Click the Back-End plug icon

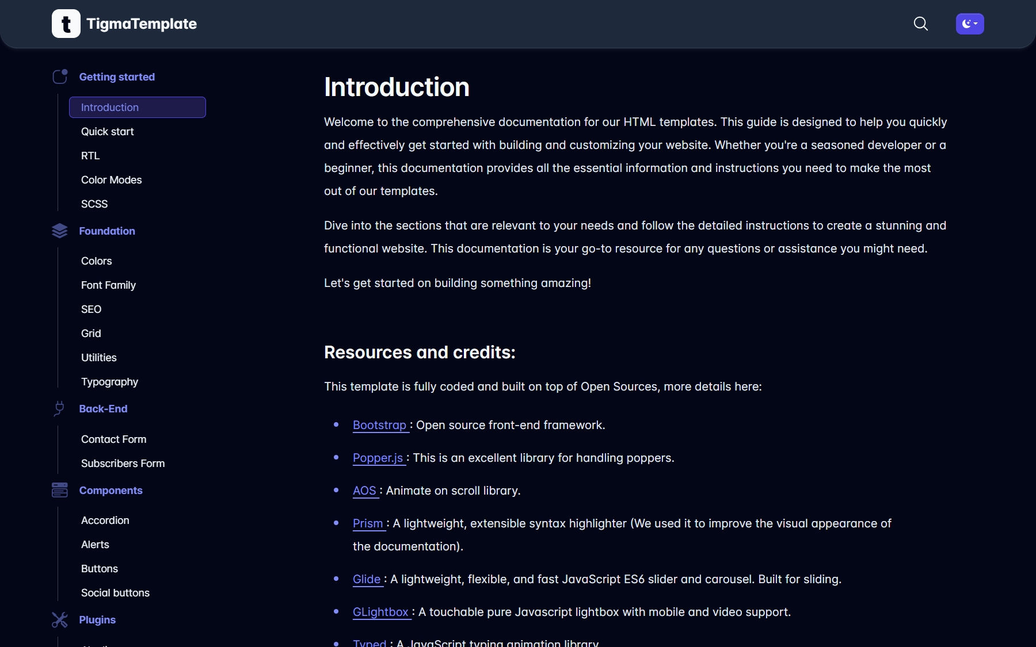tap(60, 408)
